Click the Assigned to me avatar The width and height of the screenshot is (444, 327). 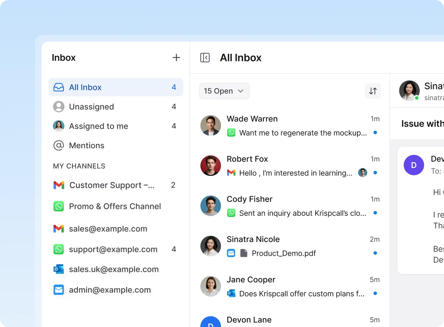click(59, 126)
